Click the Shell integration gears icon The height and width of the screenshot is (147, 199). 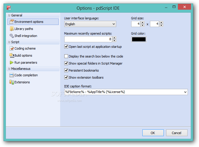[x=12, y=36]
